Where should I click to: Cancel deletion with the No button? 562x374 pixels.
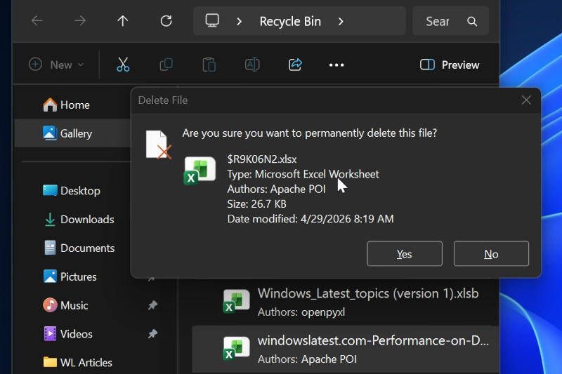coord(491,254)
